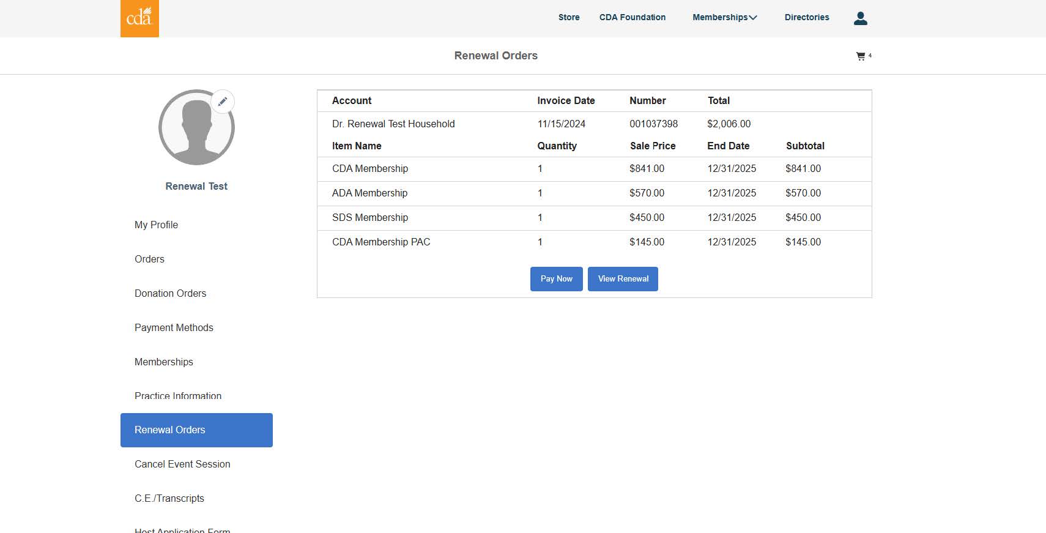Click the $841.00 sale price

coord(647,168)
